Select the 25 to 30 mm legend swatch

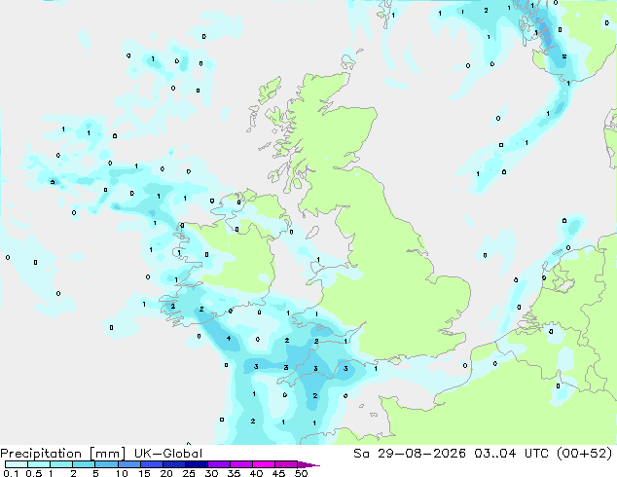tap(196, 464)
